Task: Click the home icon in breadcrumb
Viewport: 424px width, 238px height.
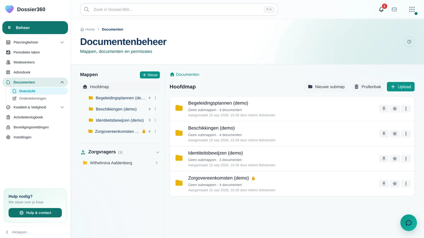Action: (x=82, y=29)
